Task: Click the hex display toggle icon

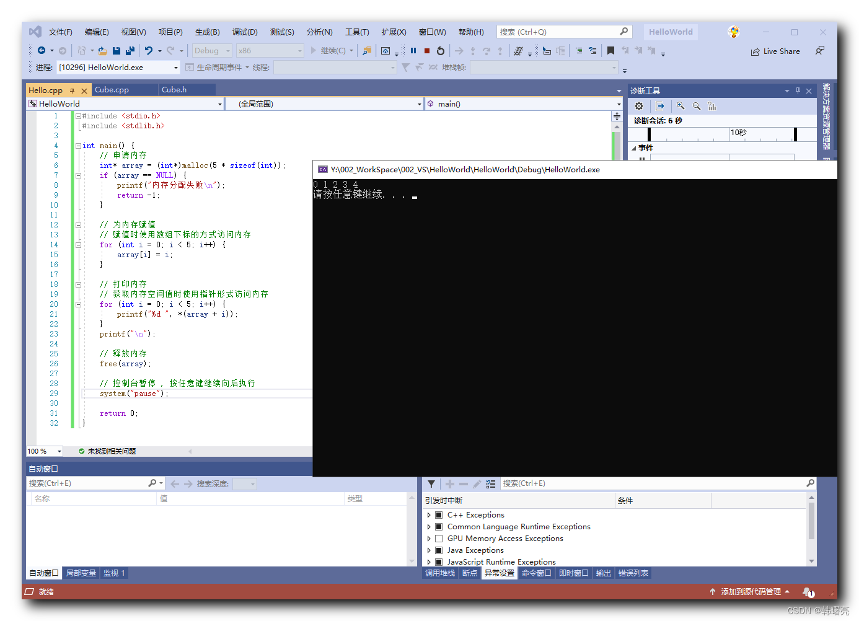Action: point(518,51)
